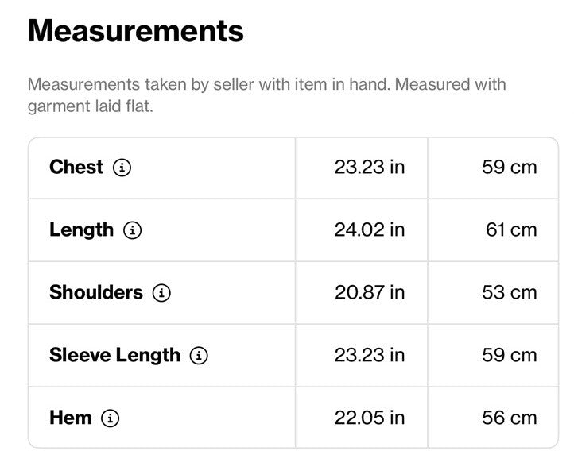Screen dimensions: 574x451
Task: Open the Chest info icon
Action: click(x=122, y=168)
